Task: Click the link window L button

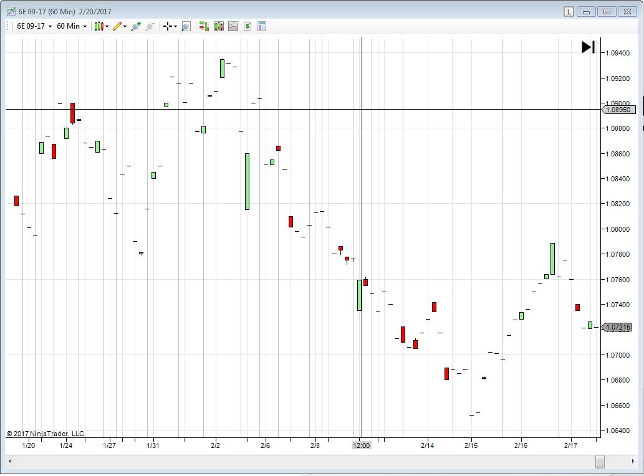Action: point(569,11)
